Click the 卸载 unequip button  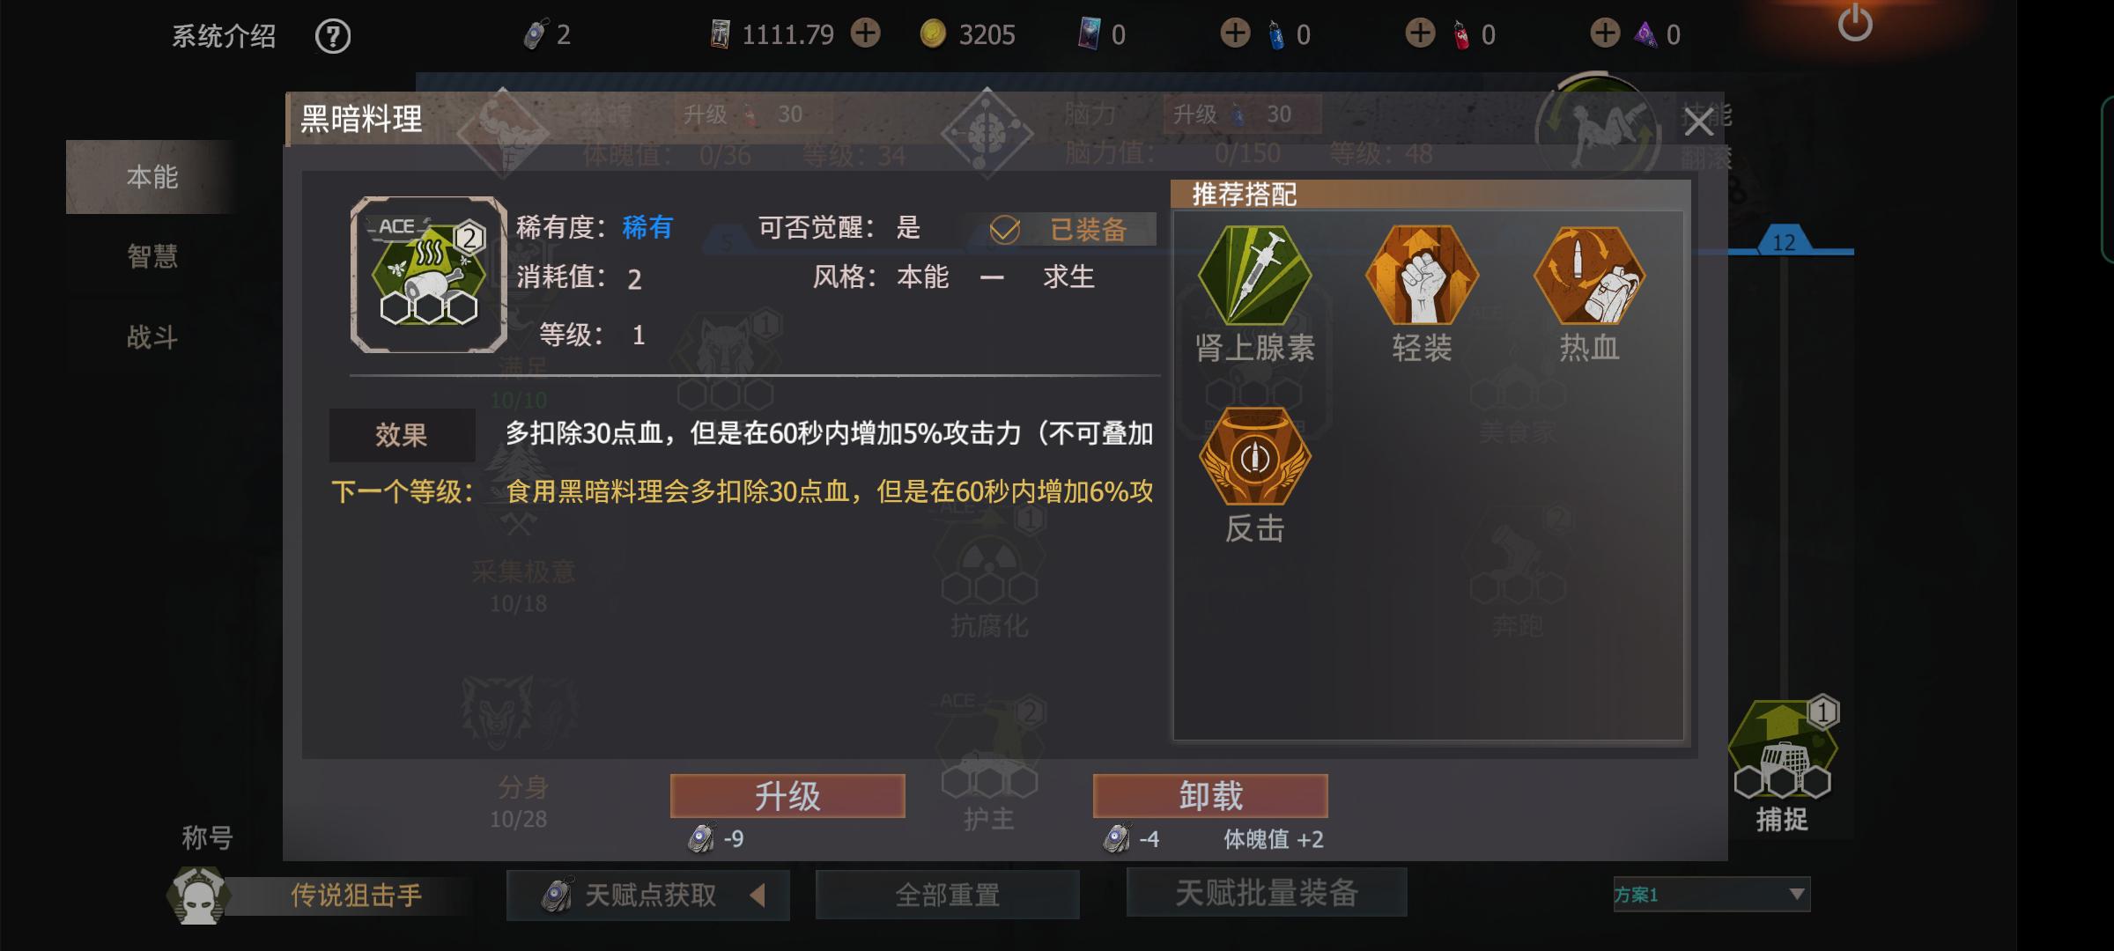click(x=1210, y=796)
